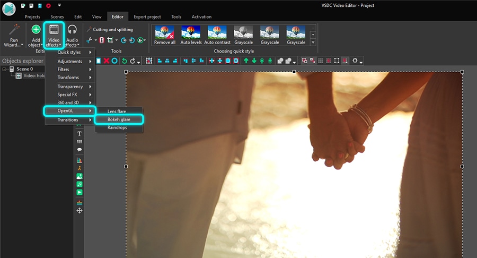Click the first green move down arrow
The width and height of the screenshot is (477, 258).
254,61
